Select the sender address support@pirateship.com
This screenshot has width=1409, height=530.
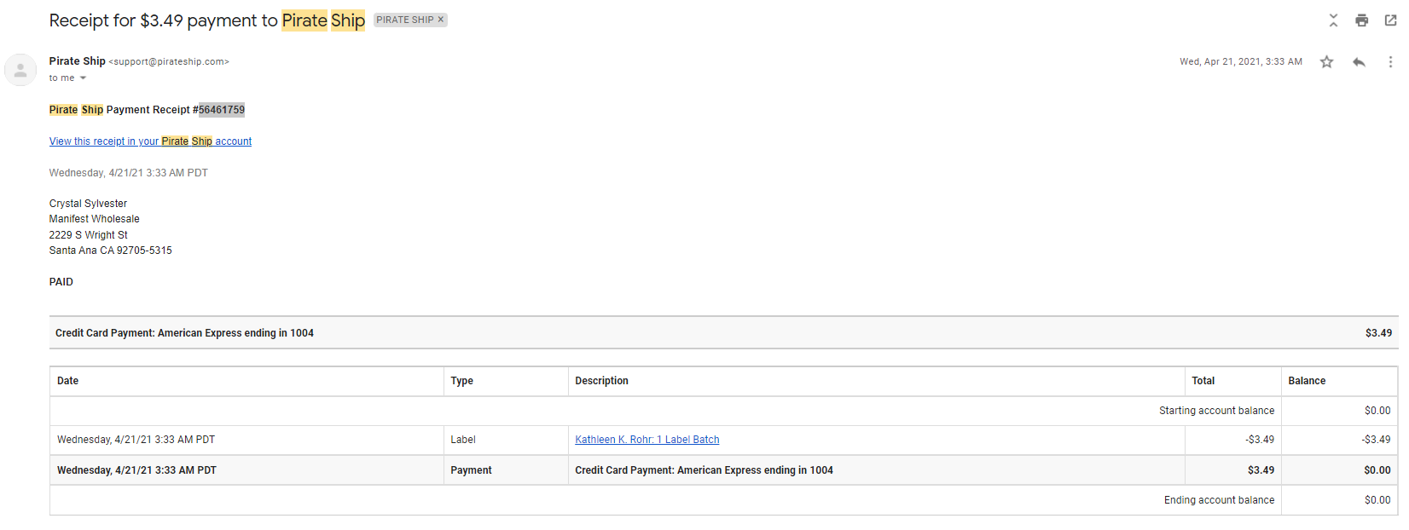pos(169,61)
